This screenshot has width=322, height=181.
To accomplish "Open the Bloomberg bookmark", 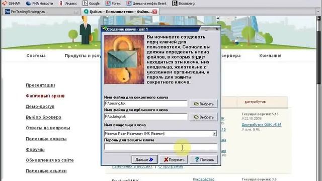I will 183,4.
